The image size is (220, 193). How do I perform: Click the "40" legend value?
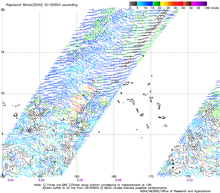[x=191, y=8]
